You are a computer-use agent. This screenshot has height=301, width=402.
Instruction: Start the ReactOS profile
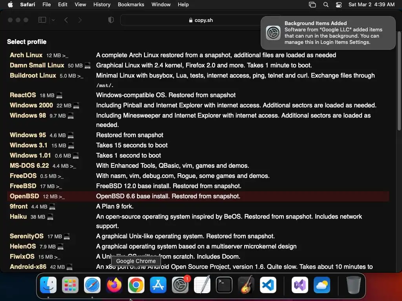pos(23,95)
